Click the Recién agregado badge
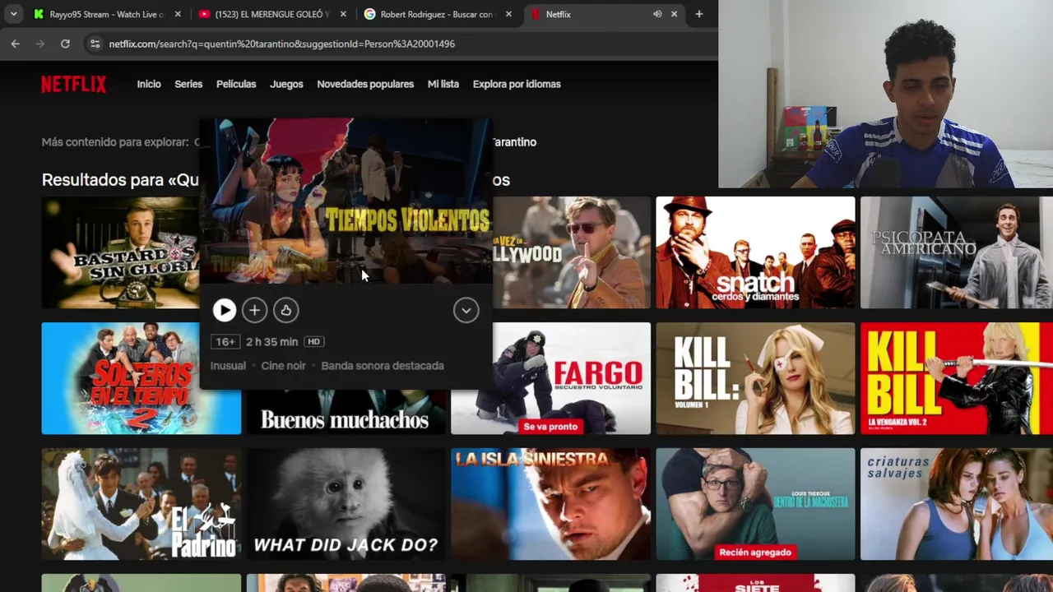The width and height of the screenshot is (1053, 592). (x=755, y=552)
